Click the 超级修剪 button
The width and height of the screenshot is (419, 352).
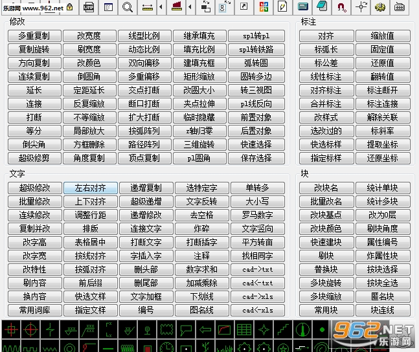(34, 158)
